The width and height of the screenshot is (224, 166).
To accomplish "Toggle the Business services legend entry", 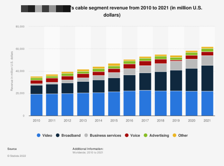I will point(103,135).
